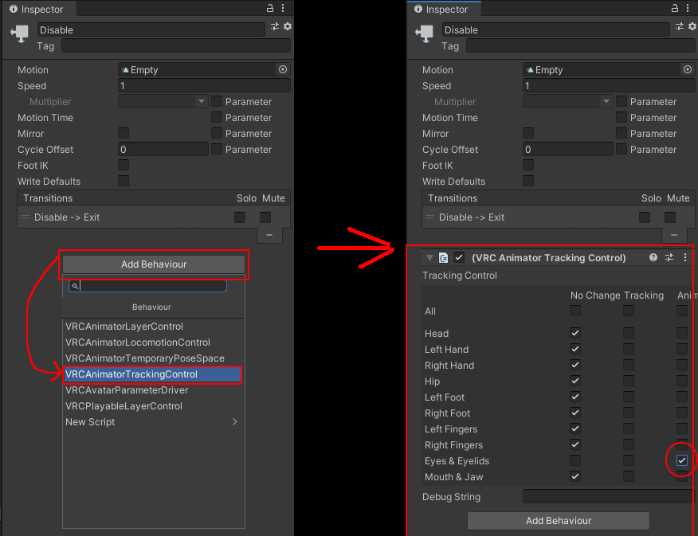Edit Cycle Offset value in right Inspector
Viewport: 698px width, 536px height.
(x=567, y=149)
